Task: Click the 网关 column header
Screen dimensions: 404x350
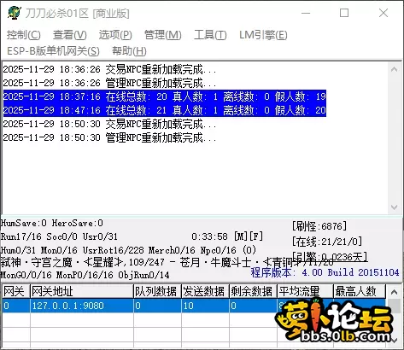Action: pyautogui.click(x=15, y=291)
